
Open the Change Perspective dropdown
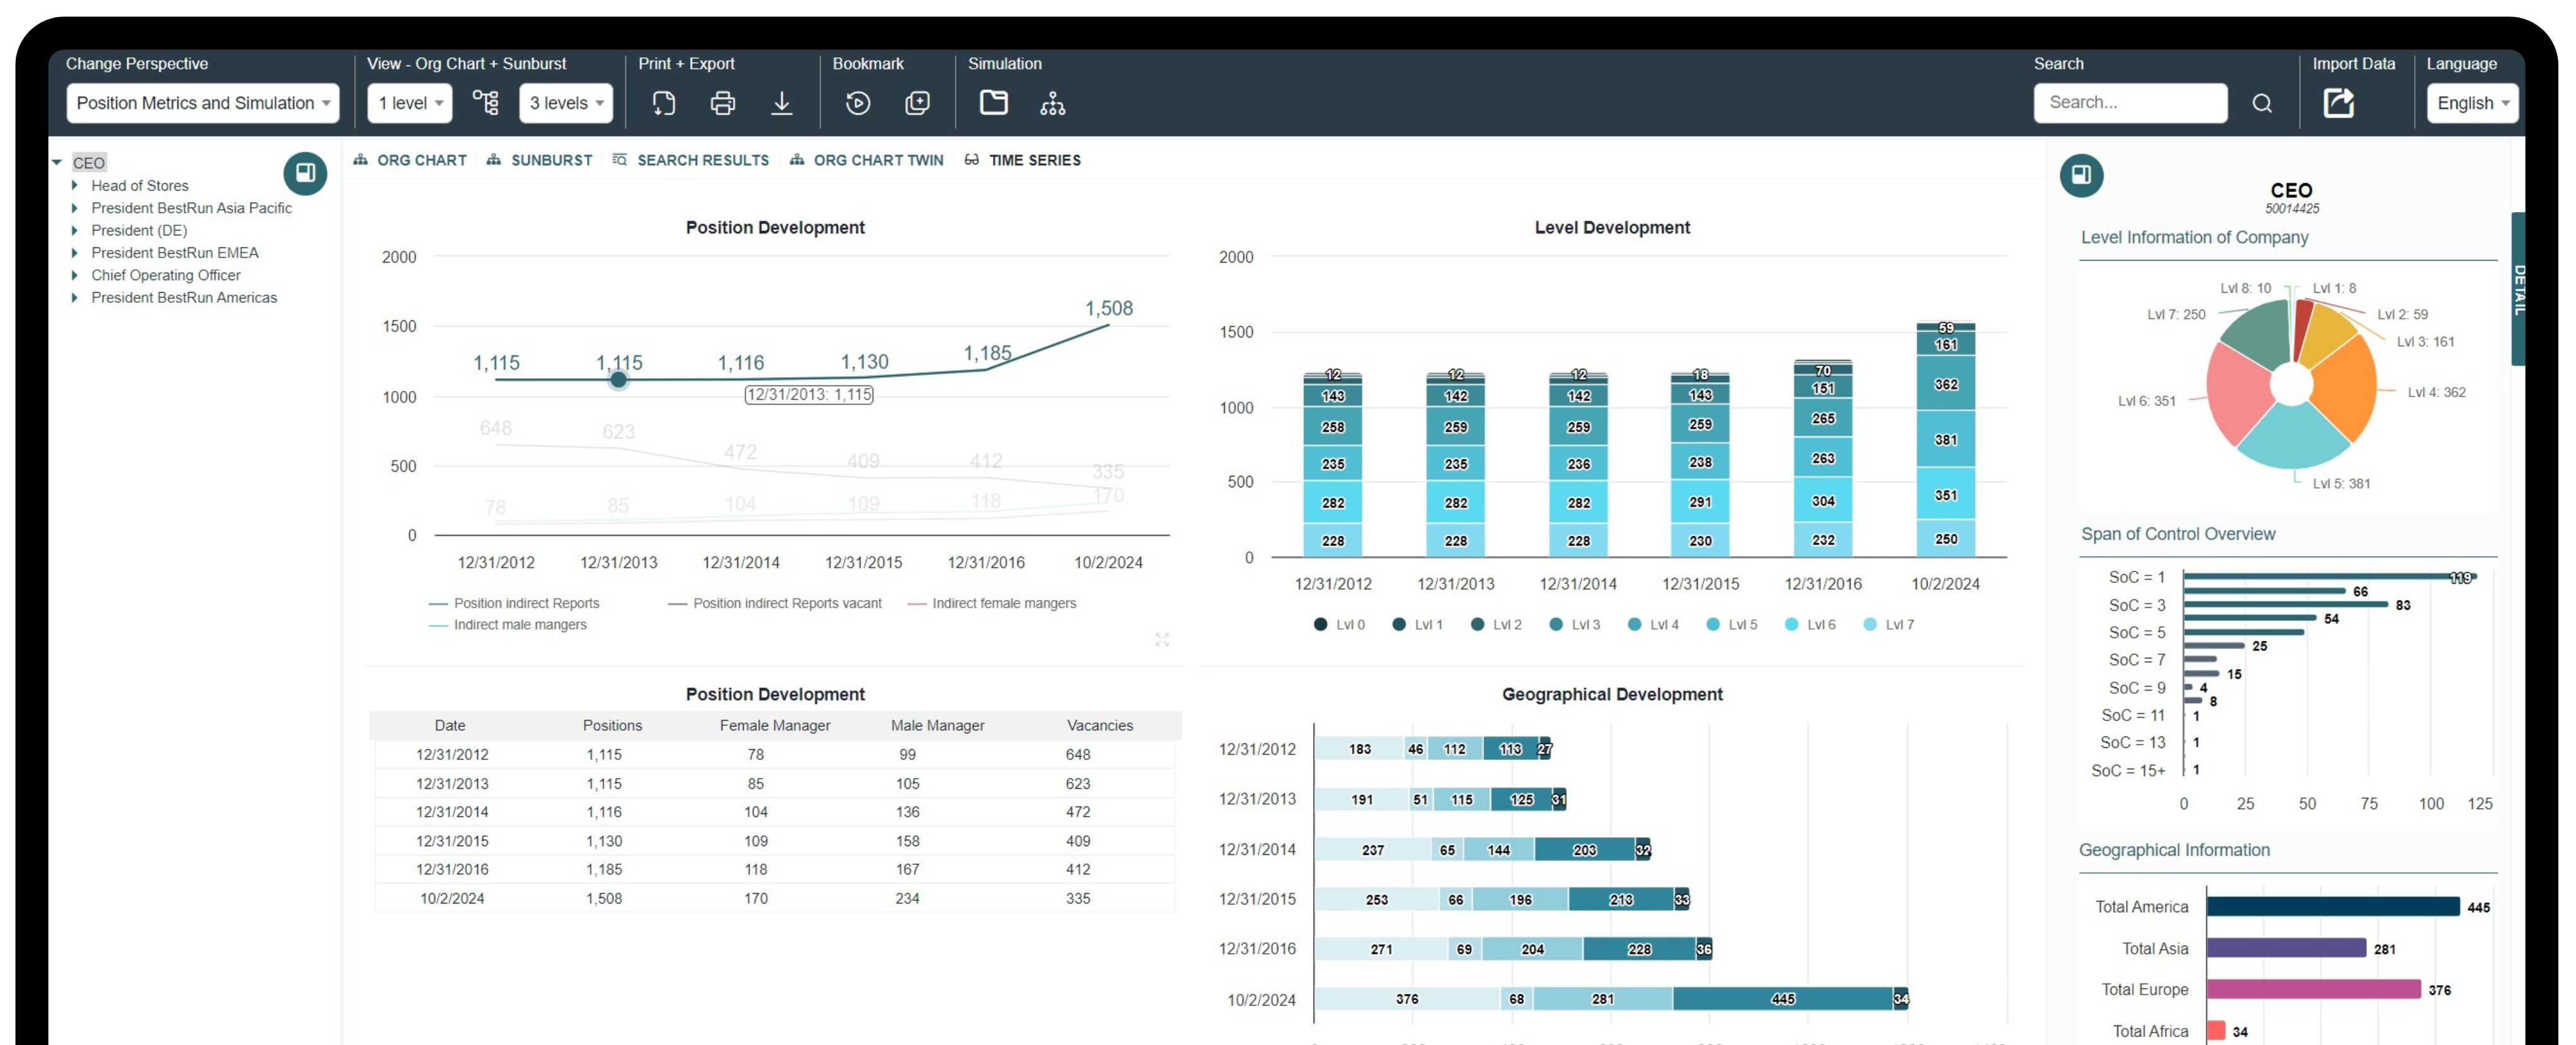(203, 103)
